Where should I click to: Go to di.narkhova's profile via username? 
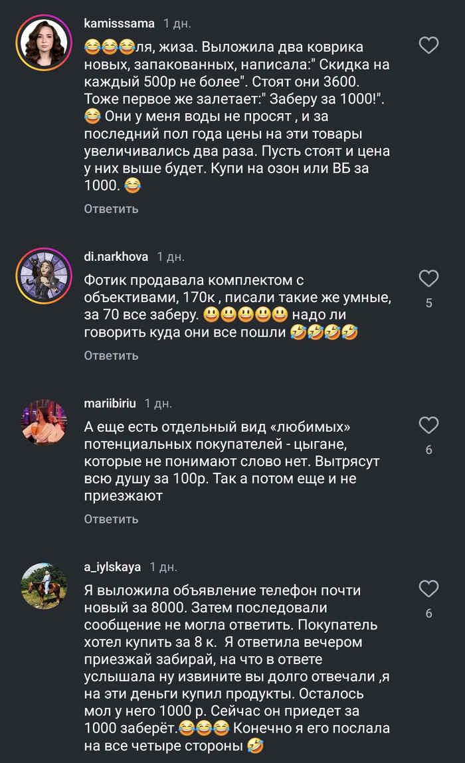116,256
